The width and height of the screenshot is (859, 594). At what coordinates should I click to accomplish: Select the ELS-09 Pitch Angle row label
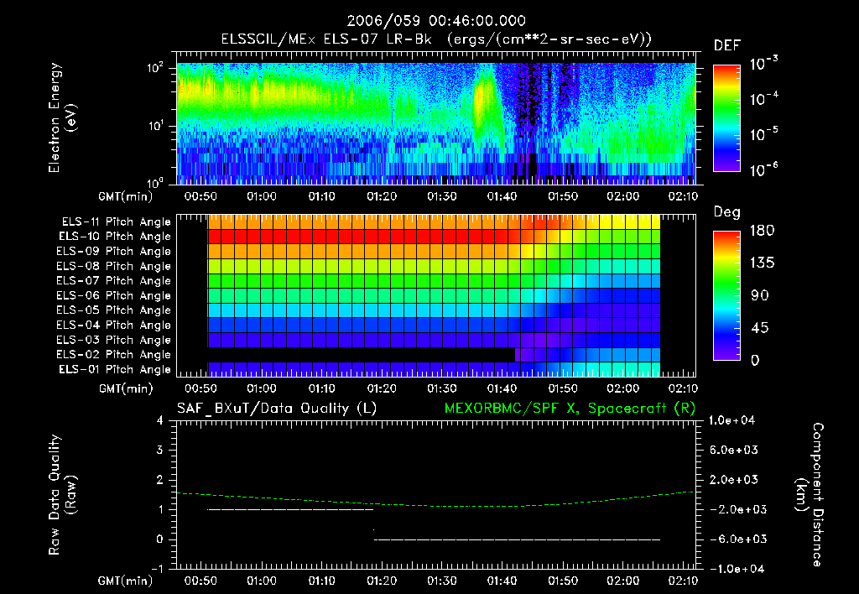click(114, 252)
